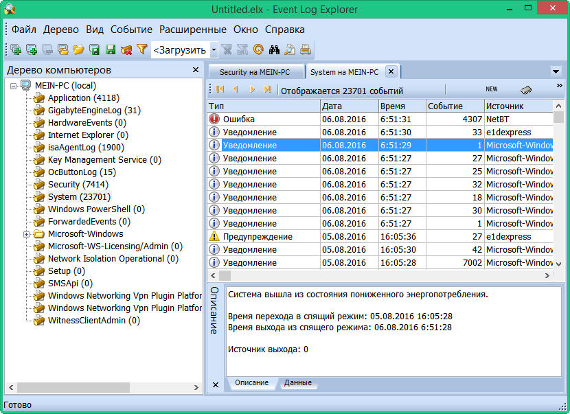This screenshot has width=570, height=414.
Task: Click the binoculars Find icon
Action: pos(274,49)
